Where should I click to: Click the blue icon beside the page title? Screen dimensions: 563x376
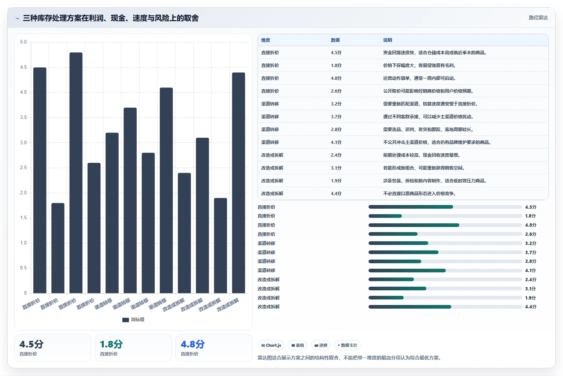point(17,18)
